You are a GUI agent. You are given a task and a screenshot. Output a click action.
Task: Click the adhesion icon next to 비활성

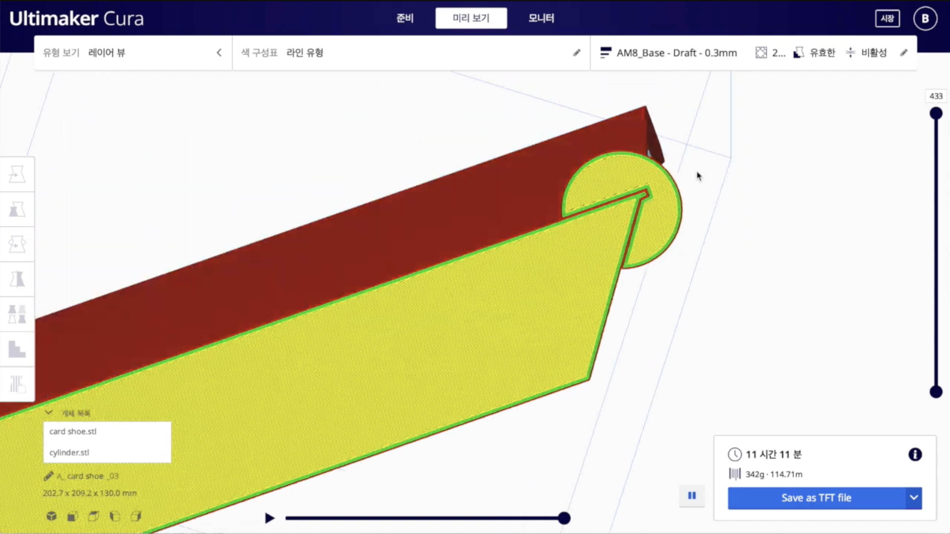pyautogui.click(x=850, y=53)
